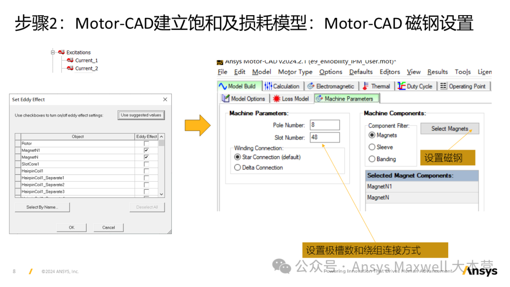Select Current_2 excitation in tree
Screen dimensions: 510x287
click(86, 68)
